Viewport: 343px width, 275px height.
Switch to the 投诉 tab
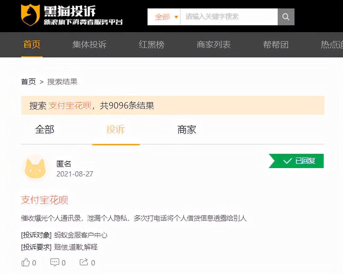tap(116, 130)
